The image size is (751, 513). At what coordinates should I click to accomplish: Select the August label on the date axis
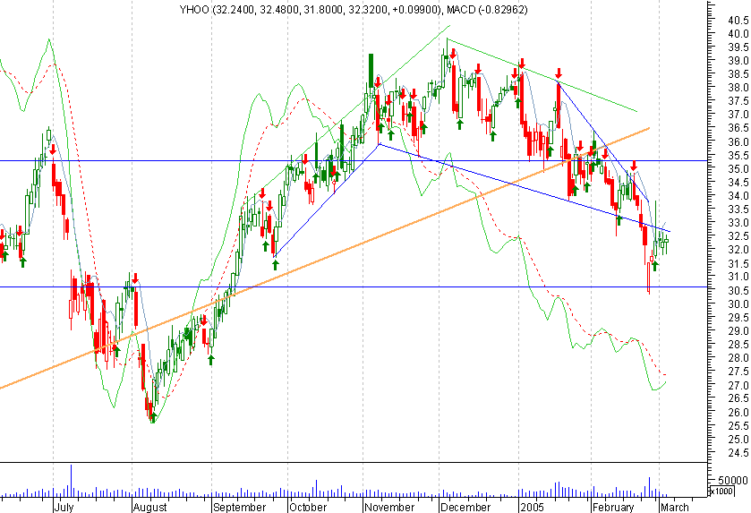150,507
